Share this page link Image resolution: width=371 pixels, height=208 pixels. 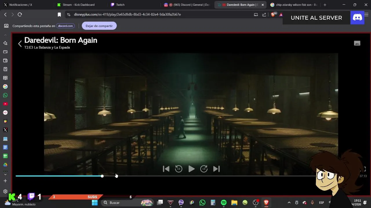264,14
